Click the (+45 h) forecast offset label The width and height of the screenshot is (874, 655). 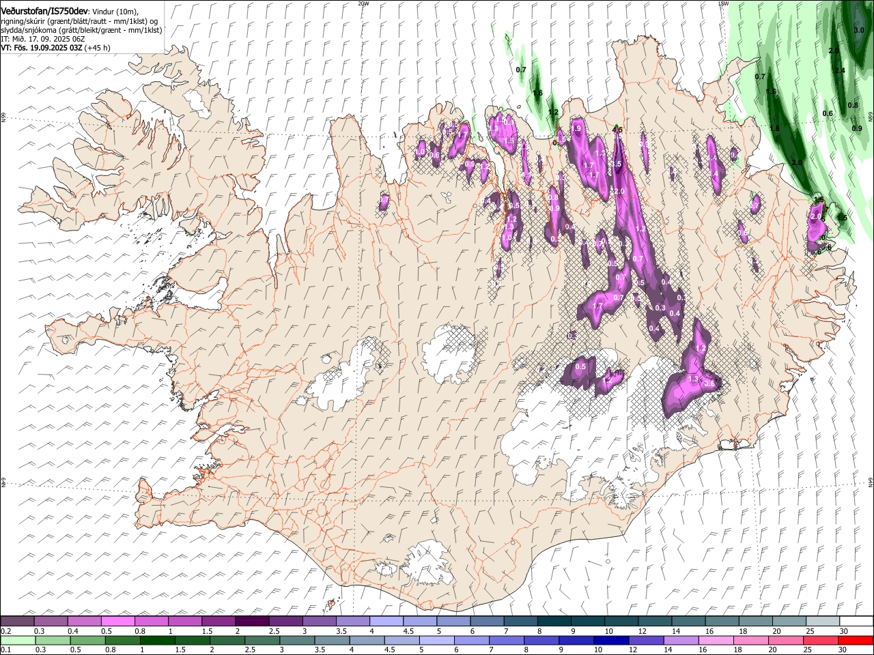98,48
